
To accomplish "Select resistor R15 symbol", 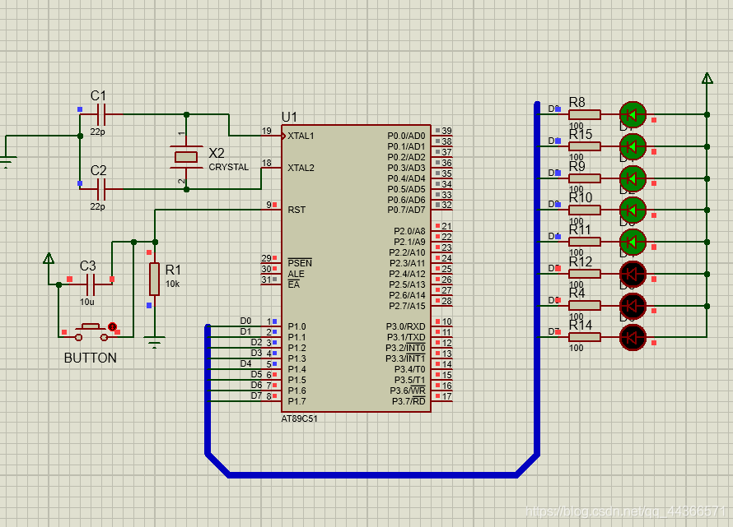I will pyautogui.click(x=585, y=146).
